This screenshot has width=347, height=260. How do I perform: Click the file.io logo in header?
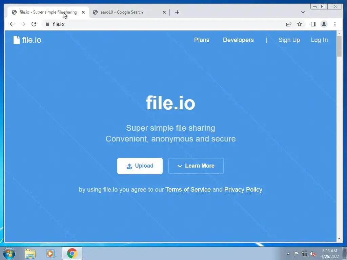(27, 40)
